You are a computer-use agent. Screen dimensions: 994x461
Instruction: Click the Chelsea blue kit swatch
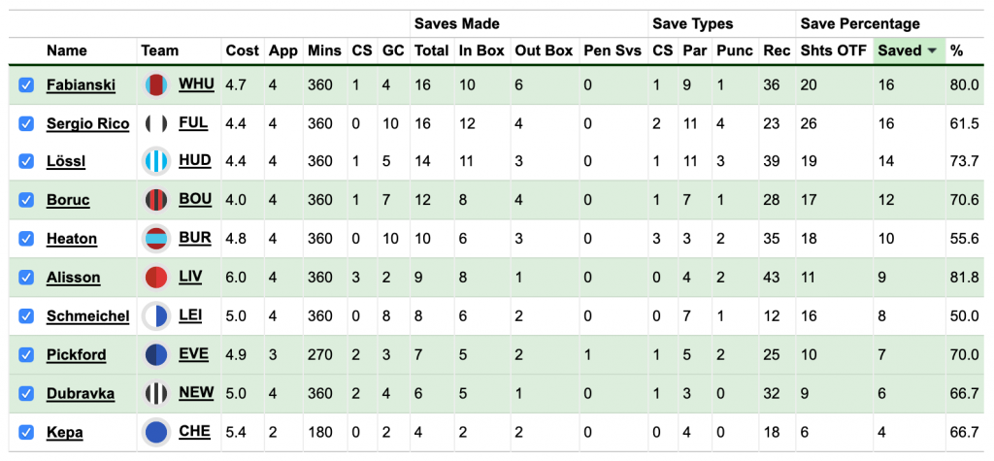[x=155, y=433]
